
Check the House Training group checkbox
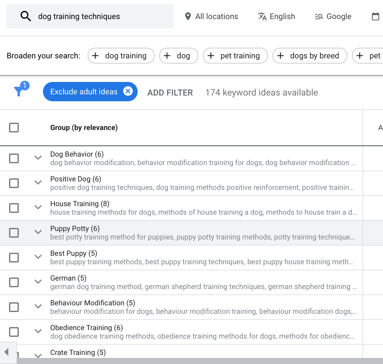14,208
